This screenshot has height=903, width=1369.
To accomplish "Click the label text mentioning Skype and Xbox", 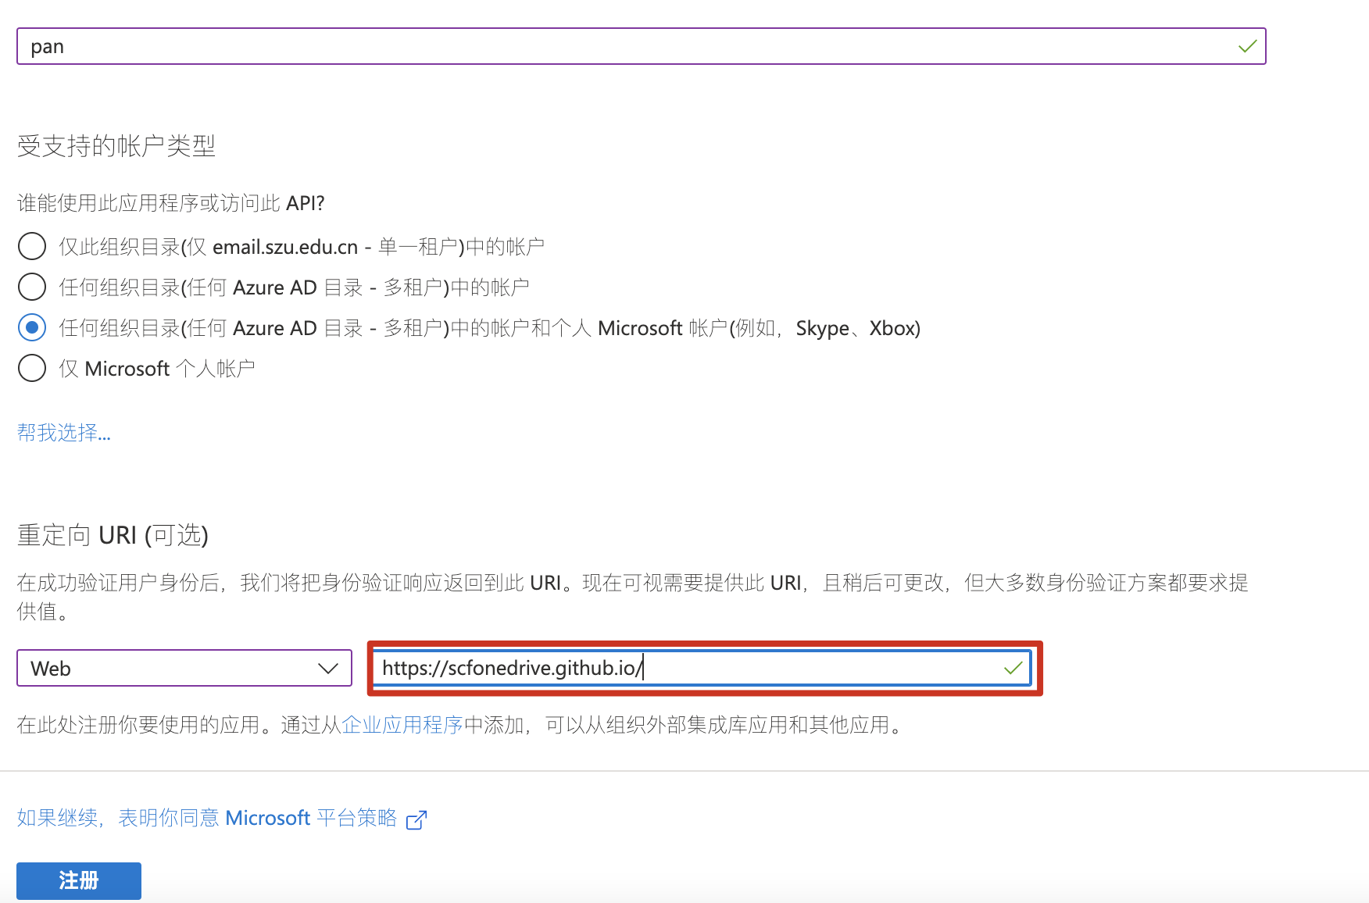I will point(489,328).
